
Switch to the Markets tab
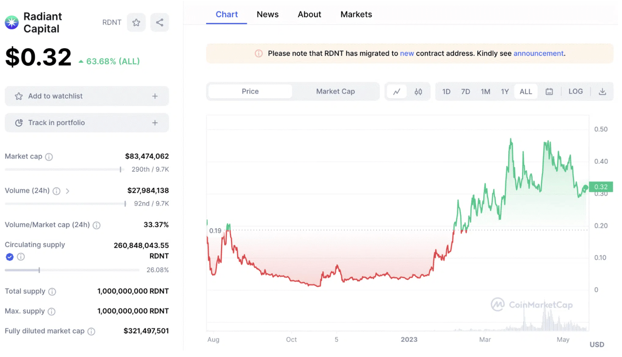click(356, 15)
